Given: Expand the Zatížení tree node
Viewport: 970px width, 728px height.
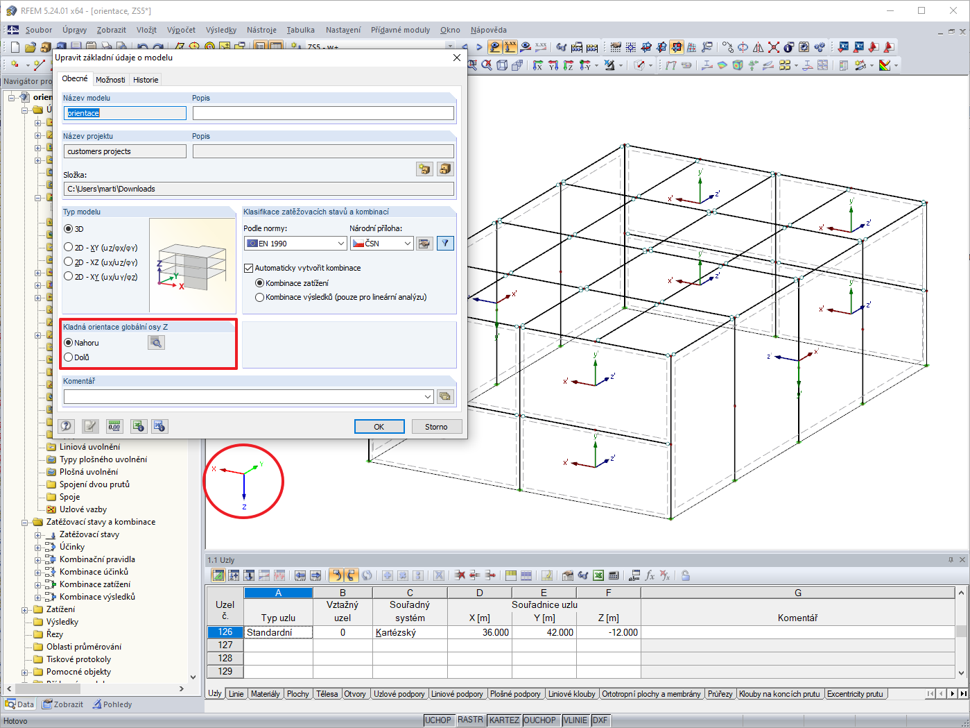Looking at the screenshot, I should click(x=25, y=609).
